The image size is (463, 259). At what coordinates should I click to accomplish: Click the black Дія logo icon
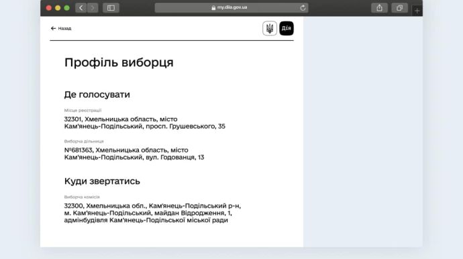287,28
